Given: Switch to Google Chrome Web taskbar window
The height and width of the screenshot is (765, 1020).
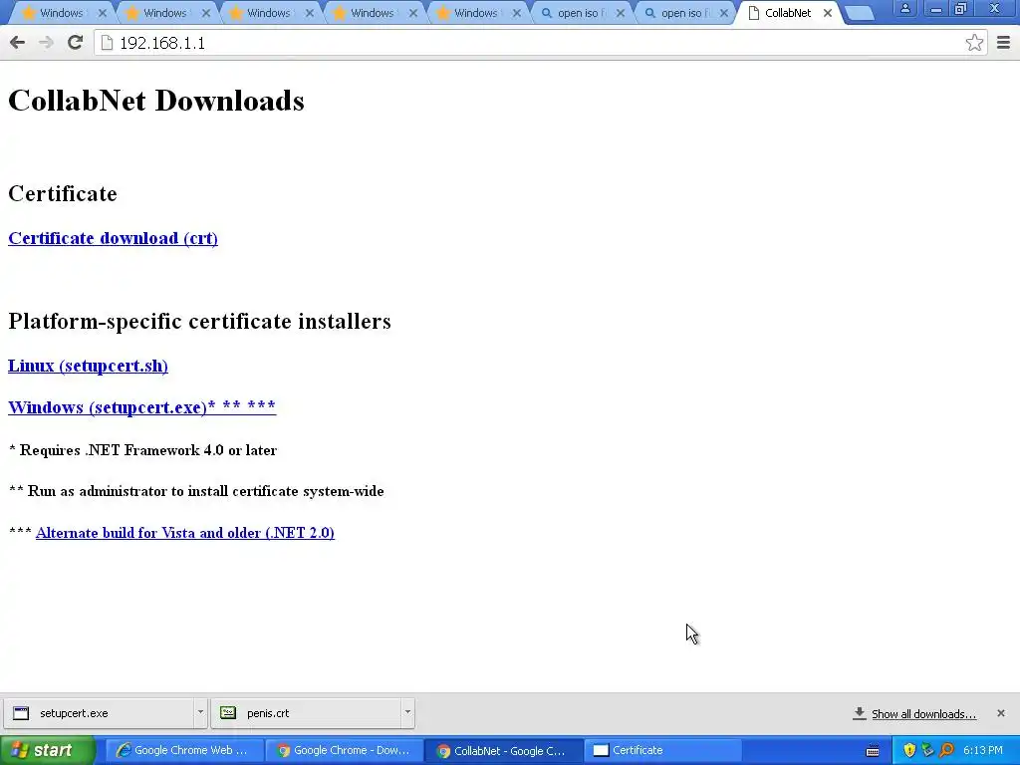Looking at the screenshot, I should click(x=183, y=751).
